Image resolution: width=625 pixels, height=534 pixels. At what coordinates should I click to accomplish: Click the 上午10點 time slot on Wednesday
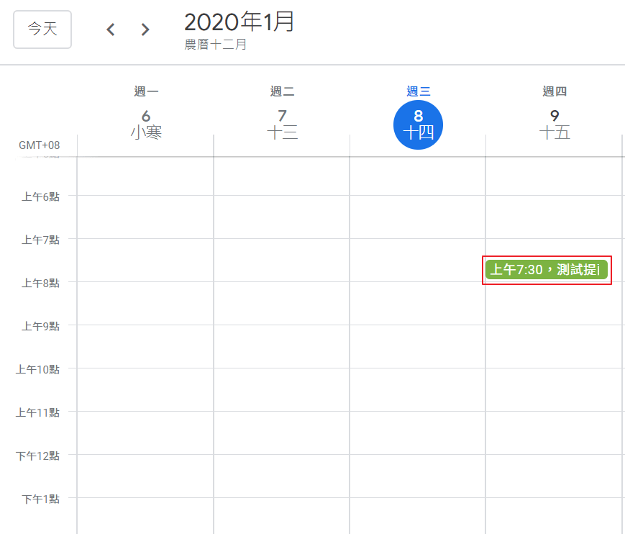417,389
